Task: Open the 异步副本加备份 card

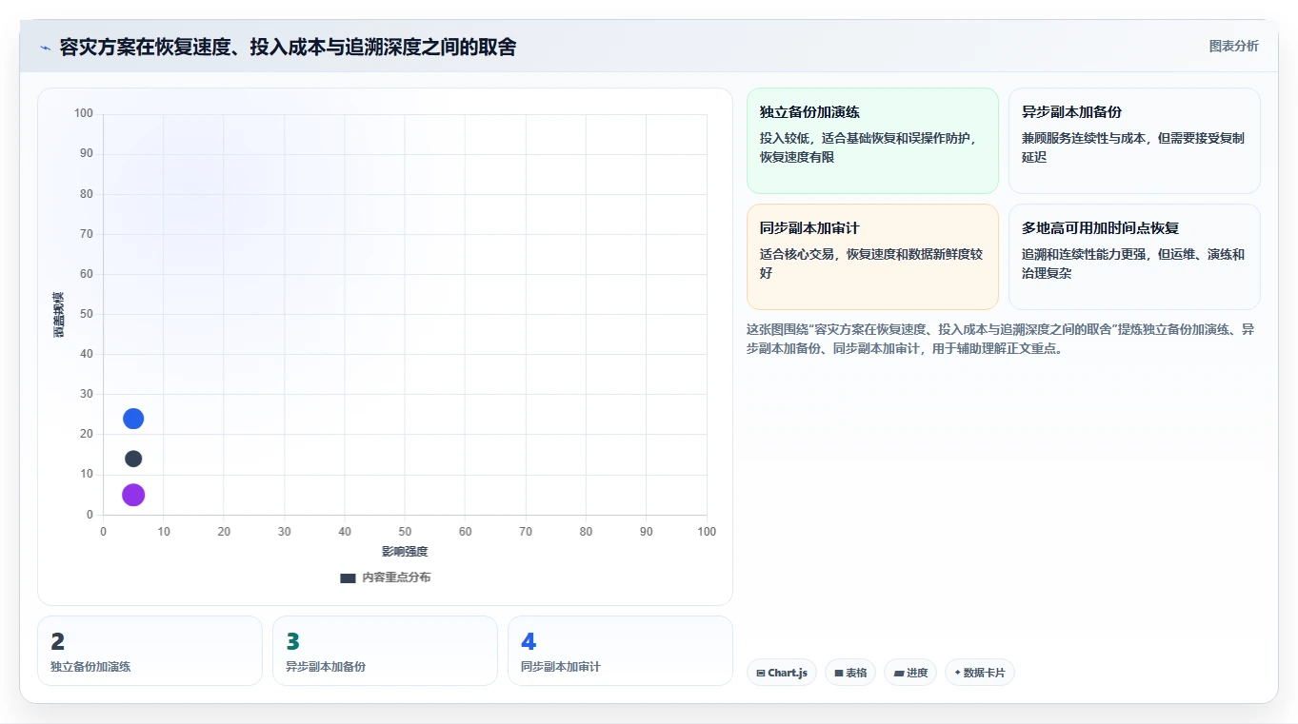Action: [x=1134, y=141]
